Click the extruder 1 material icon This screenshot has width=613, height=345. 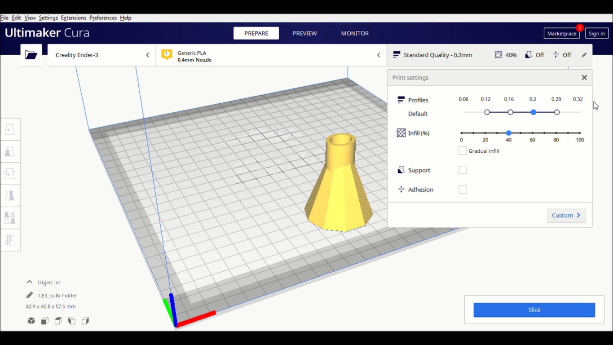coord(167,55)
